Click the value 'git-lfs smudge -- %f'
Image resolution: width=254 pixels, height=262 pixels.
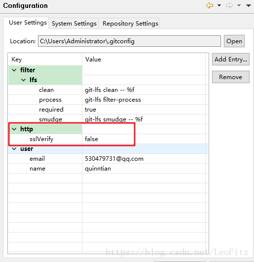point(113,119)
